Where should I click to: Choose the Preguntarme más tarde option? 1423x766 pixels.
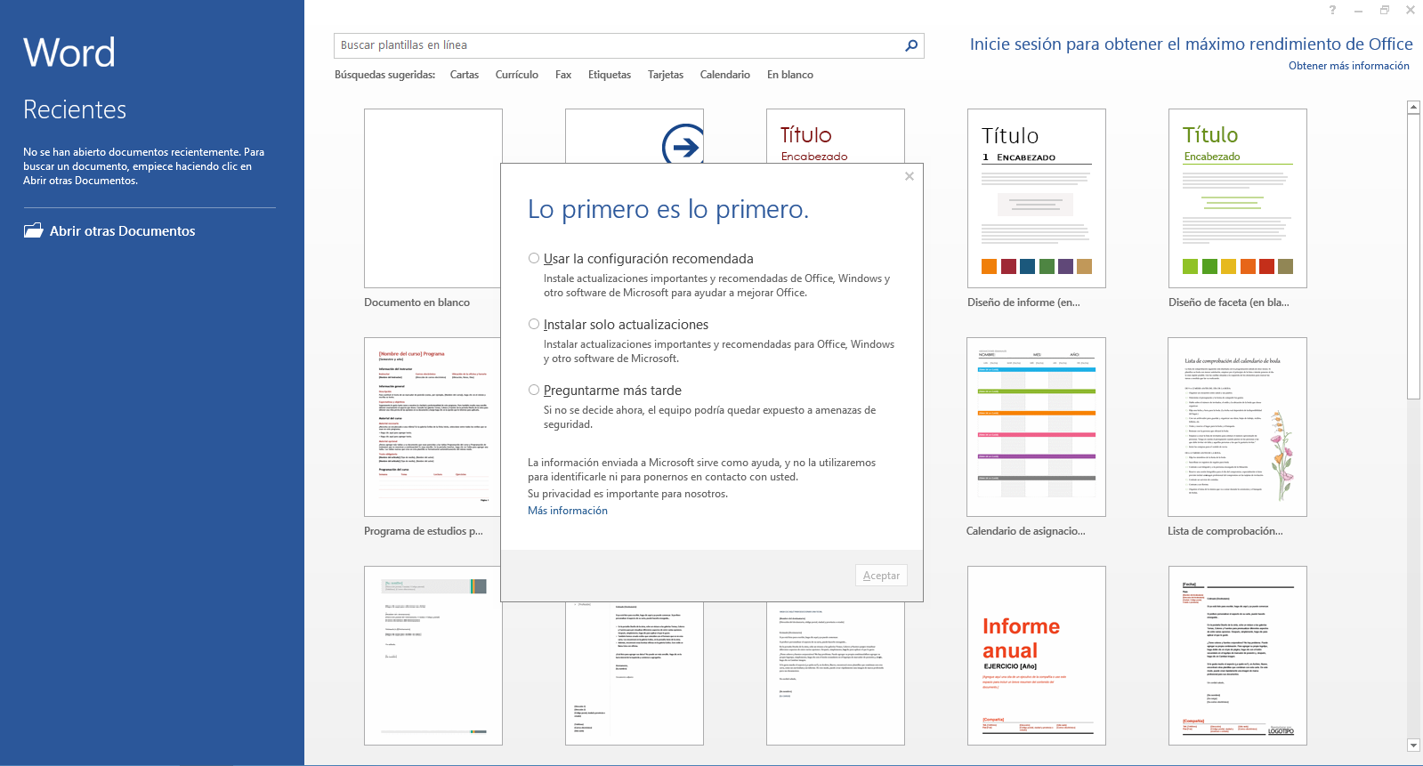click(x=534, y=391)
